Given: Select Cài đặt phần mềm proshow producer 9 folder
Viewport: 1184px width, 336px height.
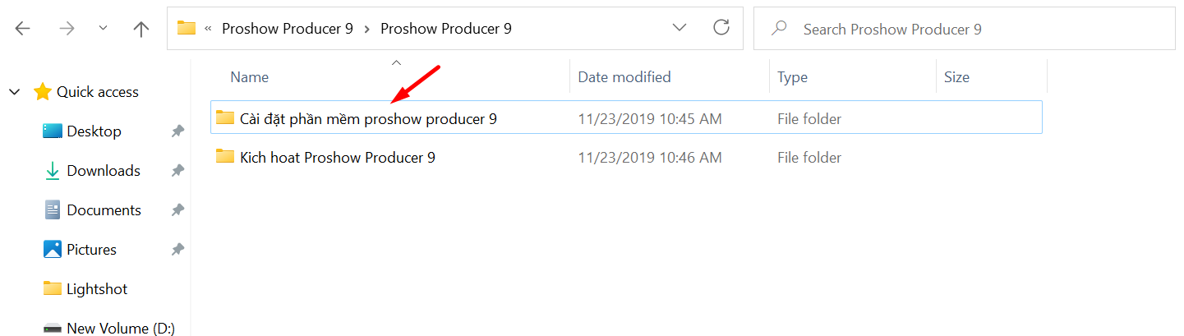Looking at the screenshot, I should 626,118.
